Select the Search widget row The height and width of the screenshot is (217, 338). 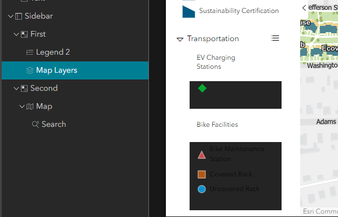75,125
